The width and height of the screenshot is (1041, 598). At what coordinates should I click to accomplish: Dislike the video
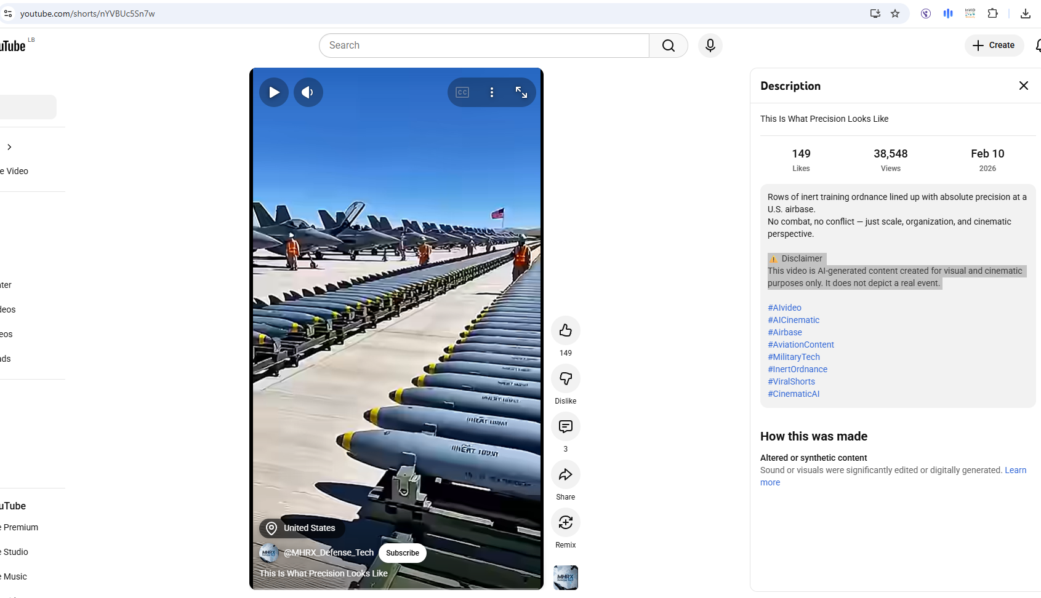(x=565, y=378)
